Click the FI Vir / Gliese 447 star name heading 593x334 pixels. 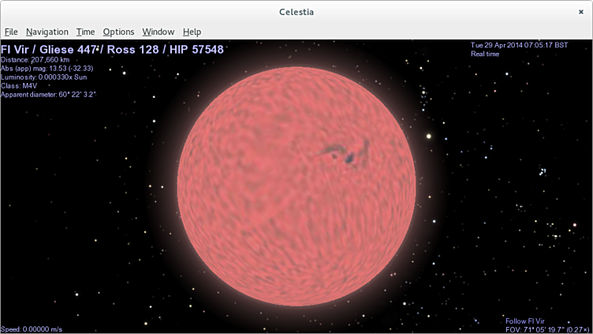click(x=112, y=49)
